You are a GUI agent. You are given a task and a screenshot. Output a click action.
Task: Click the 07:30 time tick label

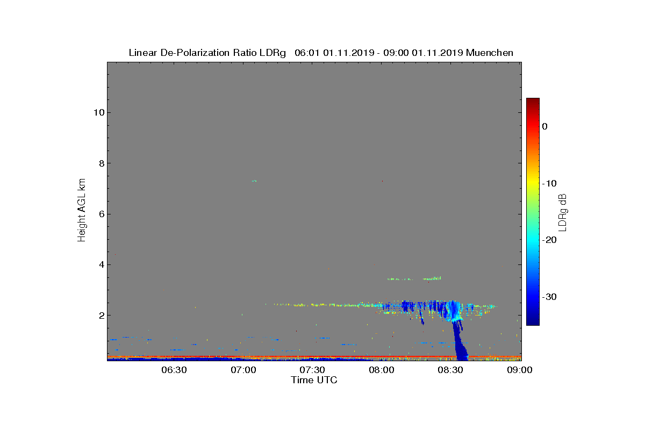pos(312,370)
